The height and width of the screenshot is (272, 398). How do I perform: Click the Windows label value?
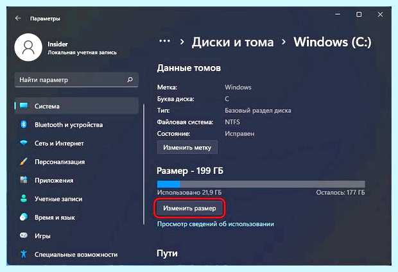(238, 87)
